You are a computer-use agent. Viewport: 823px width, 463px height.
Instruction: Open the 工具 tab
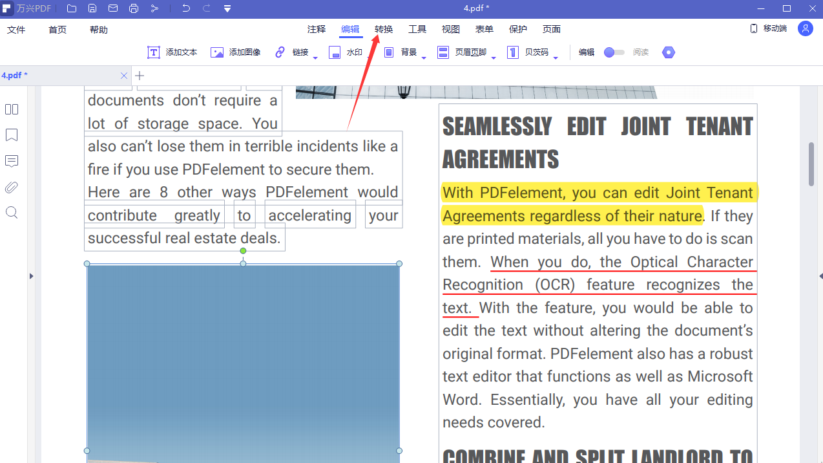pyautogui.click(x=417, y=29)
